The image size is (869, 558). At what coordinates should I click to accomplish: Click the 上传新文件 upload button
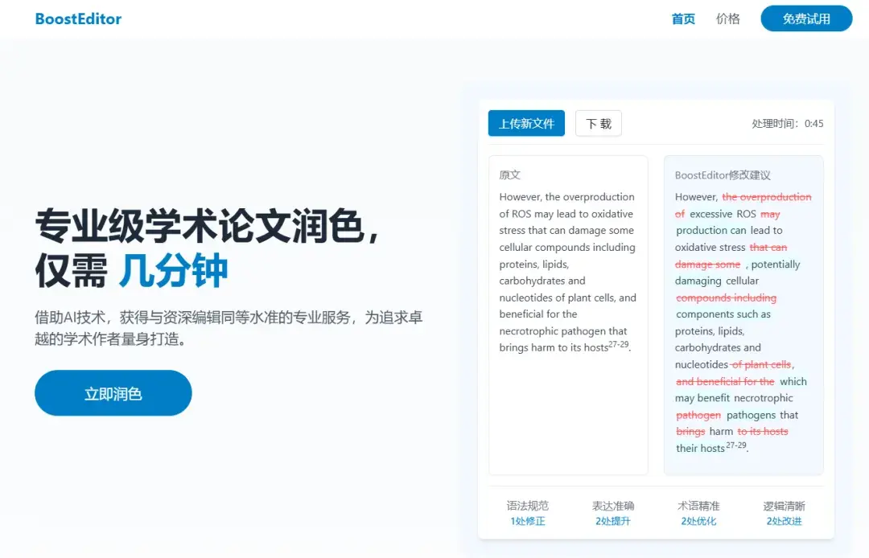(525, 123)
